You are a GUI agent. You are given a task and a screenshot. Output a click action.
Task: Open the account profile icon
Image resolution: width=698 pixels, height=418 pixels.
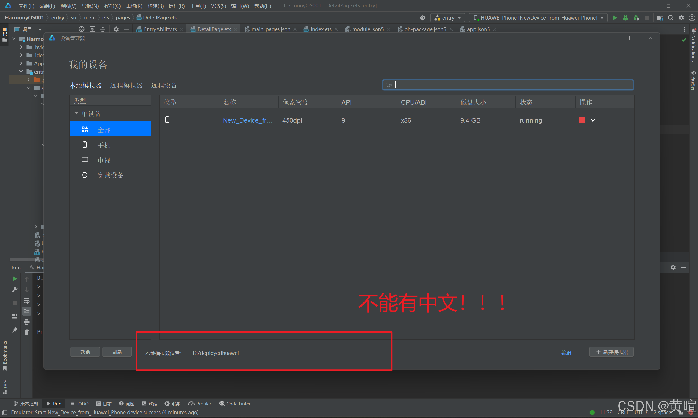click(x=692, y=18)
